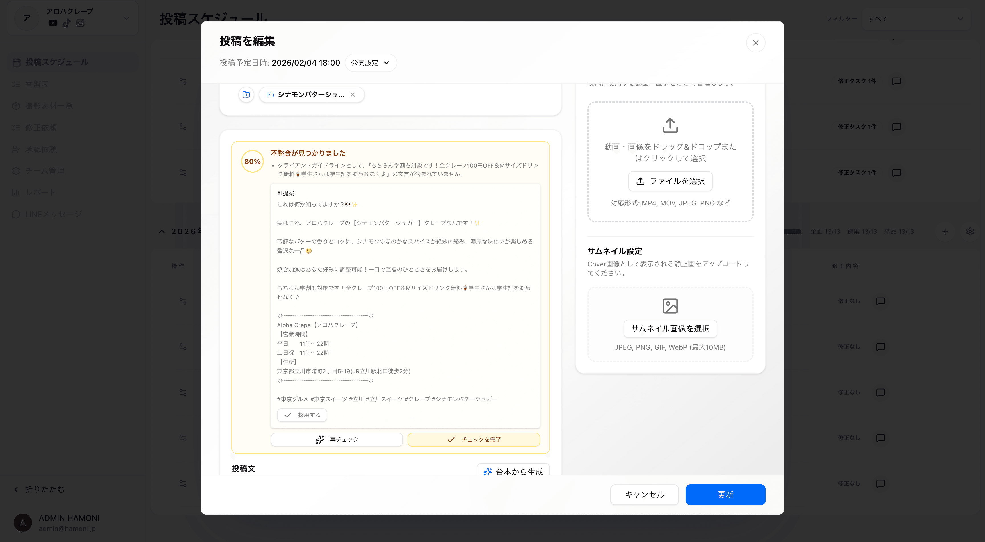
Task: Click the upload arrow icon in drop zone
Action: 670,125
